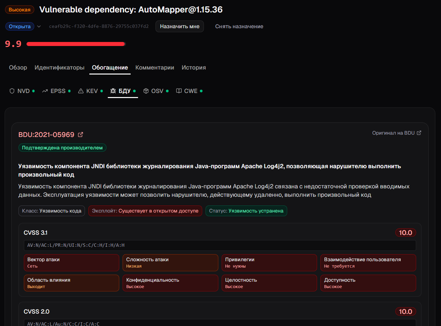Click the shield icon of the NVD sub-tab
Screen dimensions: 441x326
pyautogui.click(x=12, y=91)
